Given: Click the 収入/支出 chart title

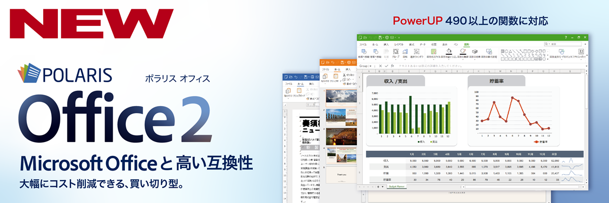Looking at the screenshot, I should 396,81.
